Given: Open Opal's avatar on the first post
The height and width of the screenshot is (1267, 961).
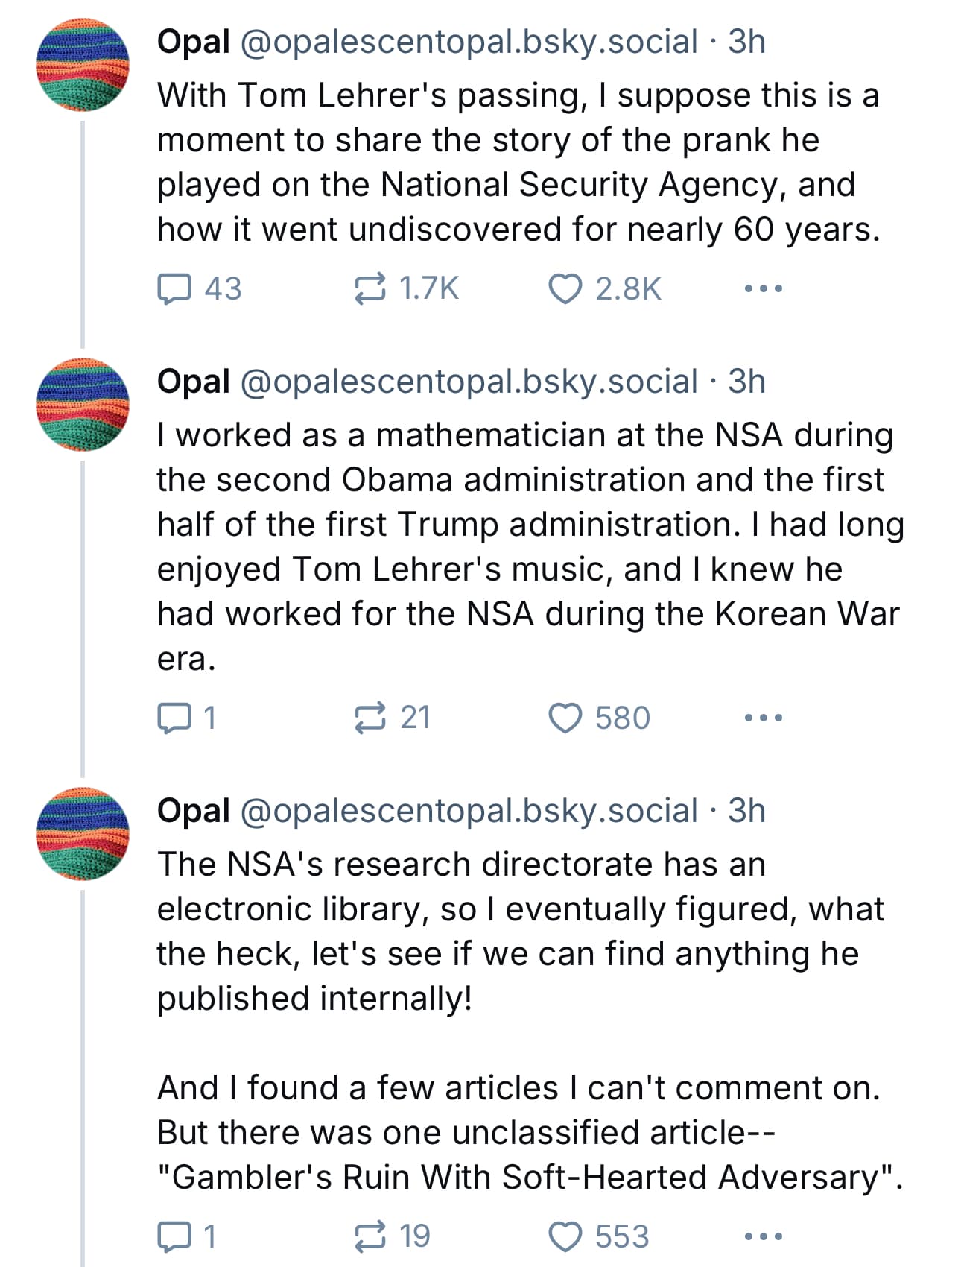Looking at the screenshot, I should pyautogui.click(x=83, y=66).
